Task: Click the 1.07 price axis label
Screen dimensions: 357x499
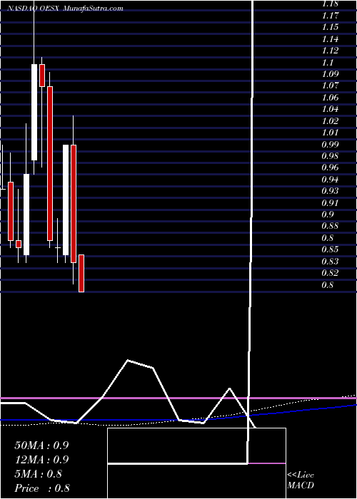Action: coord(330,86)
